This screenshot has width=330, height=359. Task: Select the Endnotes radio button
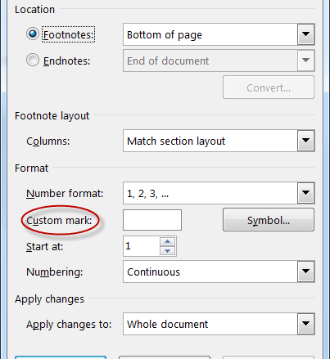tap(33, 60)
